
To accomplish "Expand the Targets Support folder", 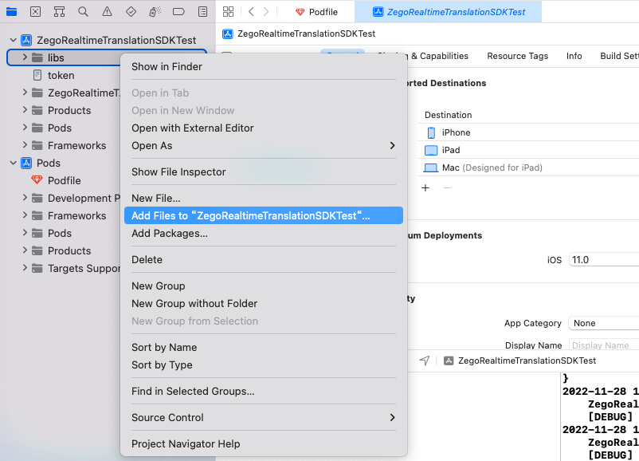I will (x=25, y=268).
